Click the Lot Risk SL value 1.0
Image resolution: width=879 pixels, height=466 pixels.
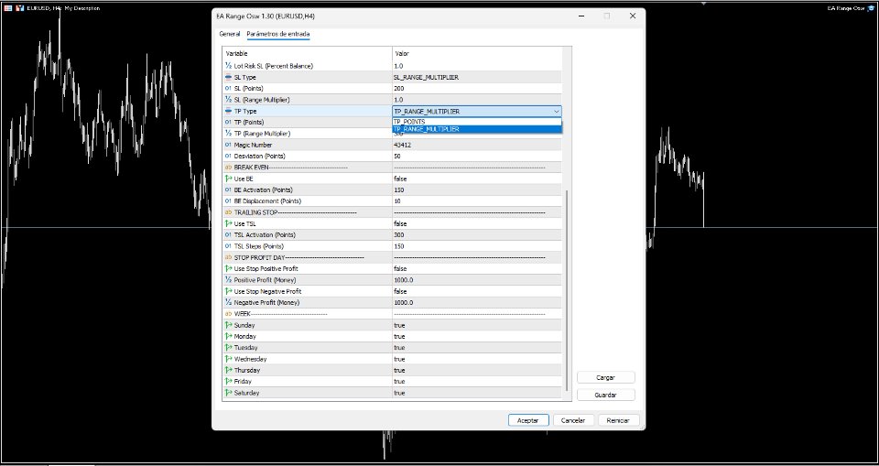pyautogui.click(x=397, y=66)
